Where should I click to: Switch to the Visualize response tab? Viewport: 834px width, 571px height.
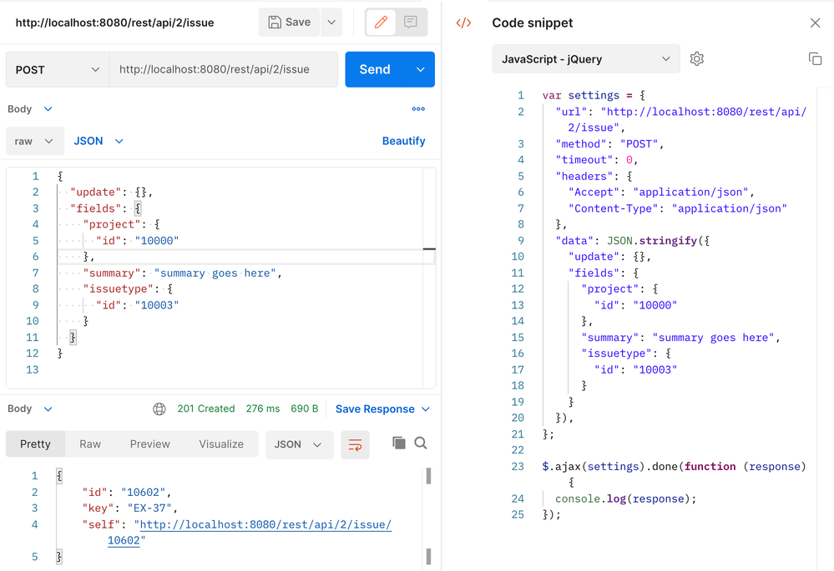221,444
